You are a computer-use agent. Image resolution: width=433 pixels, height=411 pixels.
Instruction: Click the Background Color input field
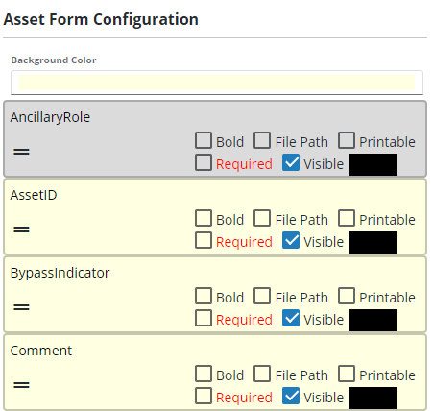click(217, 83)
